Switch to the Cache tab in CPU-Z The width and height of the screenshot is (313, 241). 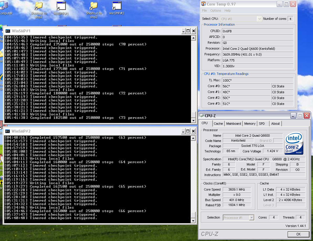tap(218, 124)
